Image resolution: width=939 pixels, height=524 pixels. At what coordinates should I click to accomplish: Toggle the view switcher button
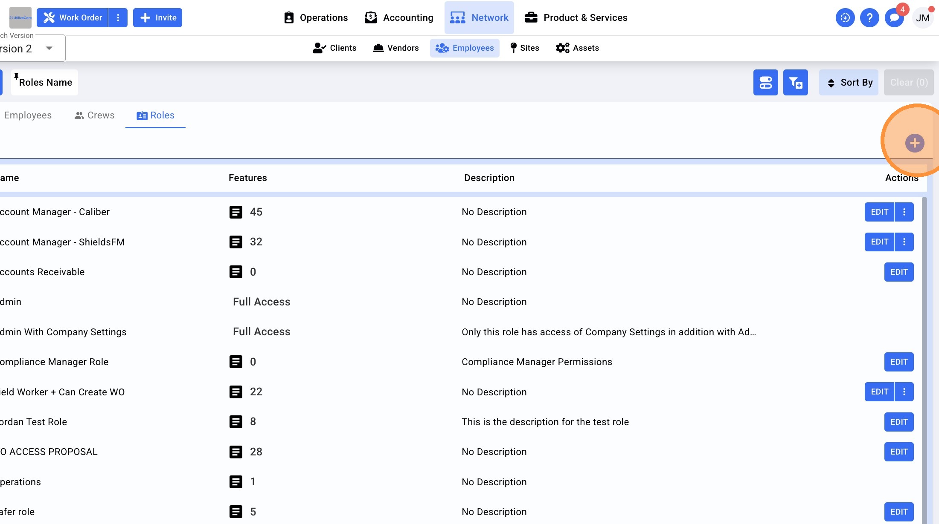click(x=765, y=82)
